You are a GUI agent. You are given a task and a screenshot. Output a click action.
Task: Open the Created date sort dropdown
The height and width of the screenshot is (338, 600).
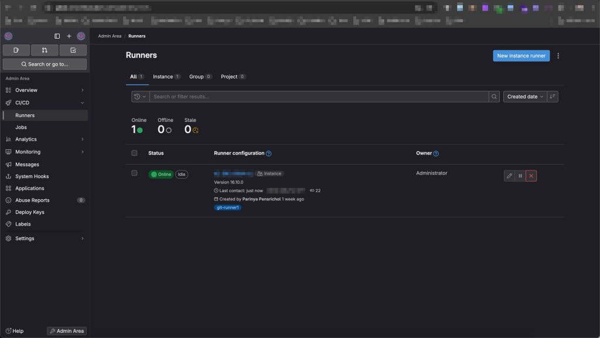click(525, 97)
